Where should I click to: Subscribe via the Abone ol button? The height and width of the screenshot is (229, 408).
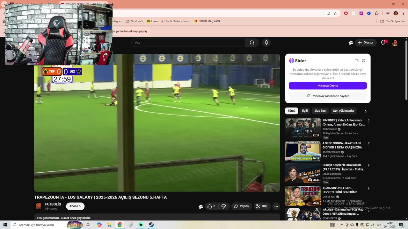[x=75, y=206]
